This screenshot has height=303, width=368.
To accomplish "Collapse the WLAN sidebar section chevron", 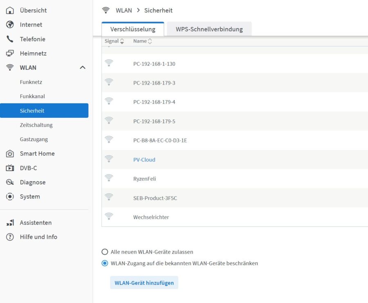I will 83,67.
